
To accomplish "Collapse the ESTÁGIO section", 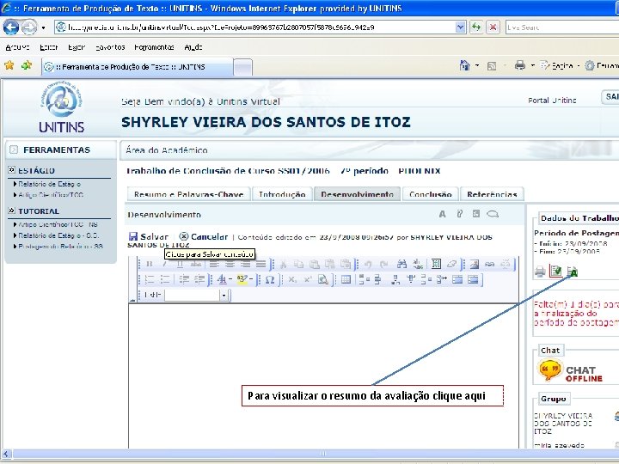I will point(11,170).
